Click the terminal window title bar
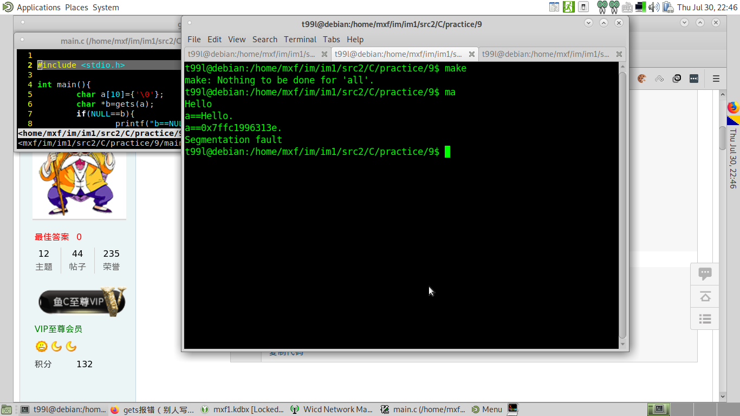This screenshot has height=416, width=740. coord(392,24)
